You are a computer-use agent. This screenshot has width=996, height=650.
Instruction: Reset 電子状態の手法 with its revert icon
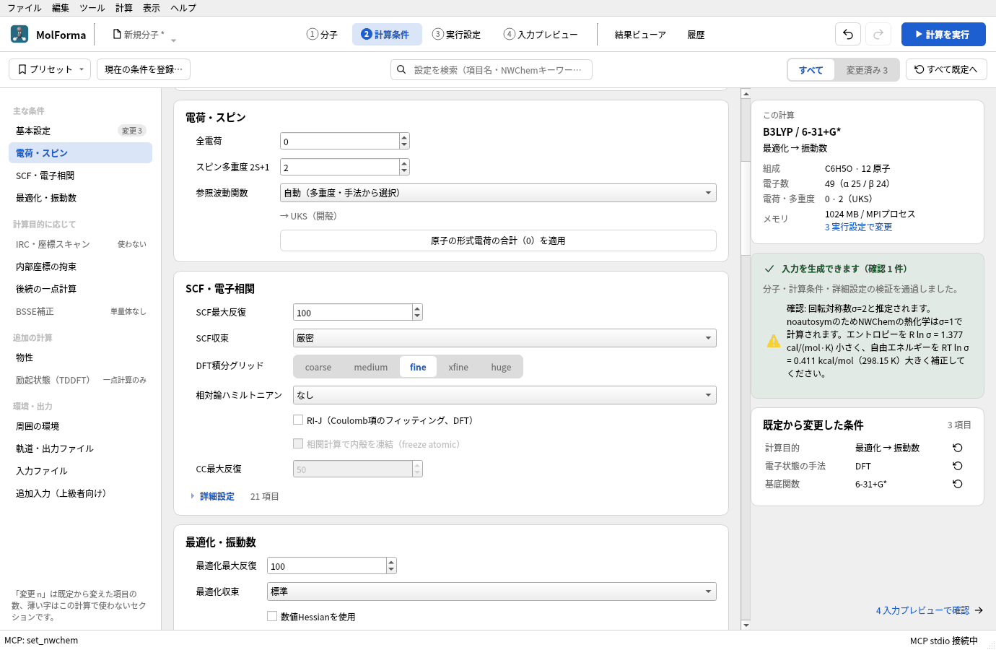[958, 466]
